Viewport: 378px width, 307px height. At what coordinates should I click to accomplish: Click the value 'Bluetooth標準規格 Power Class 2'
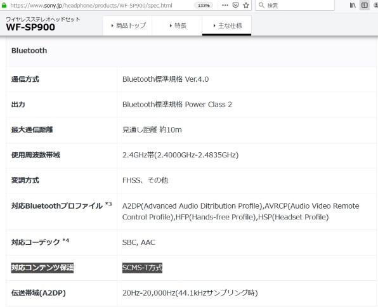coord(177,105)
